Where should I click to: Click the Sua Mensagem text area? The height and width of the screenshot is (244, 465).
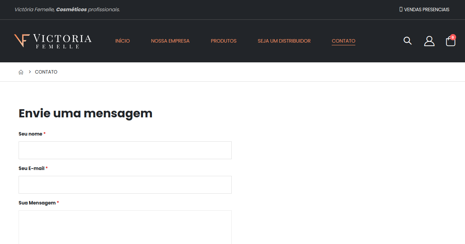(x=125, y=227)
